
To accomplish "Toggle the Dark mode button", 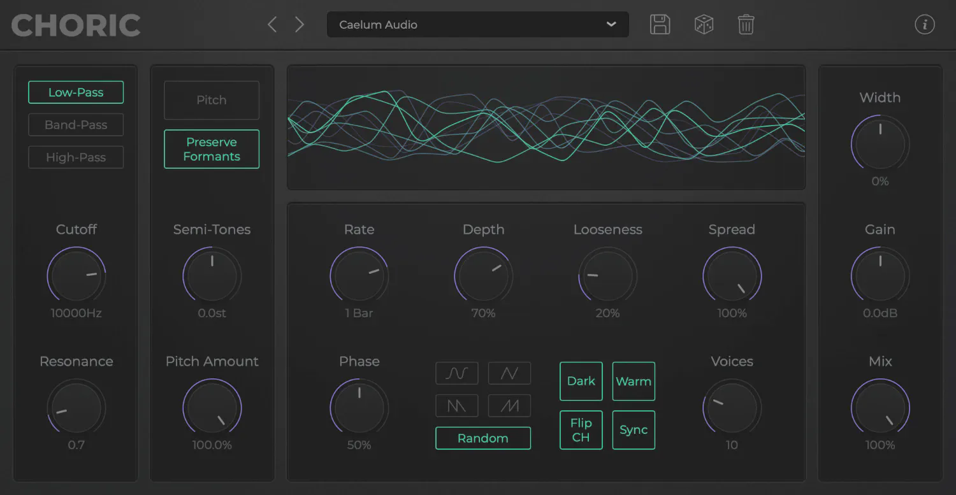I will [x=581, y=381].
